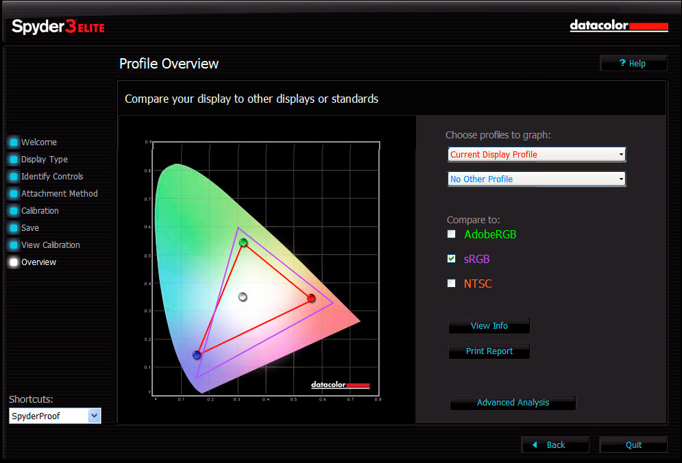Click the sRGB label text
Image resolution: width=682 pixels, height=463 pixels.
point(476,259)
